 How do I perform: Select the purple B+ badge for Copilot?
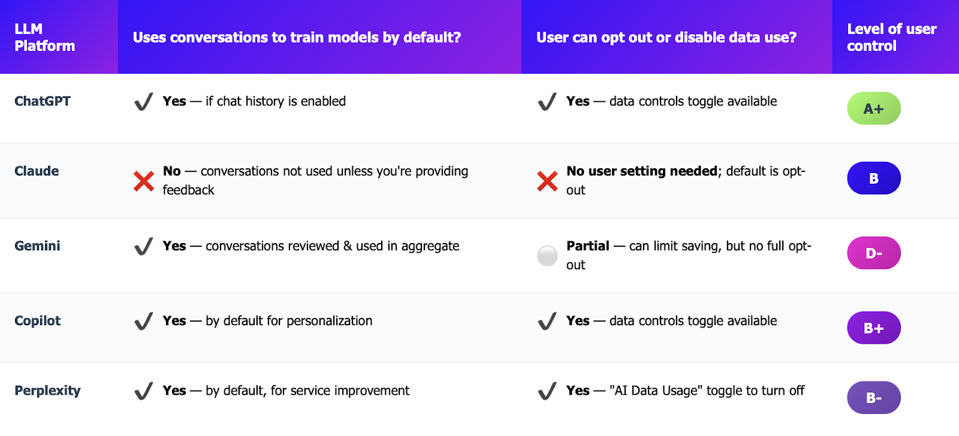(x=874, y=328)
